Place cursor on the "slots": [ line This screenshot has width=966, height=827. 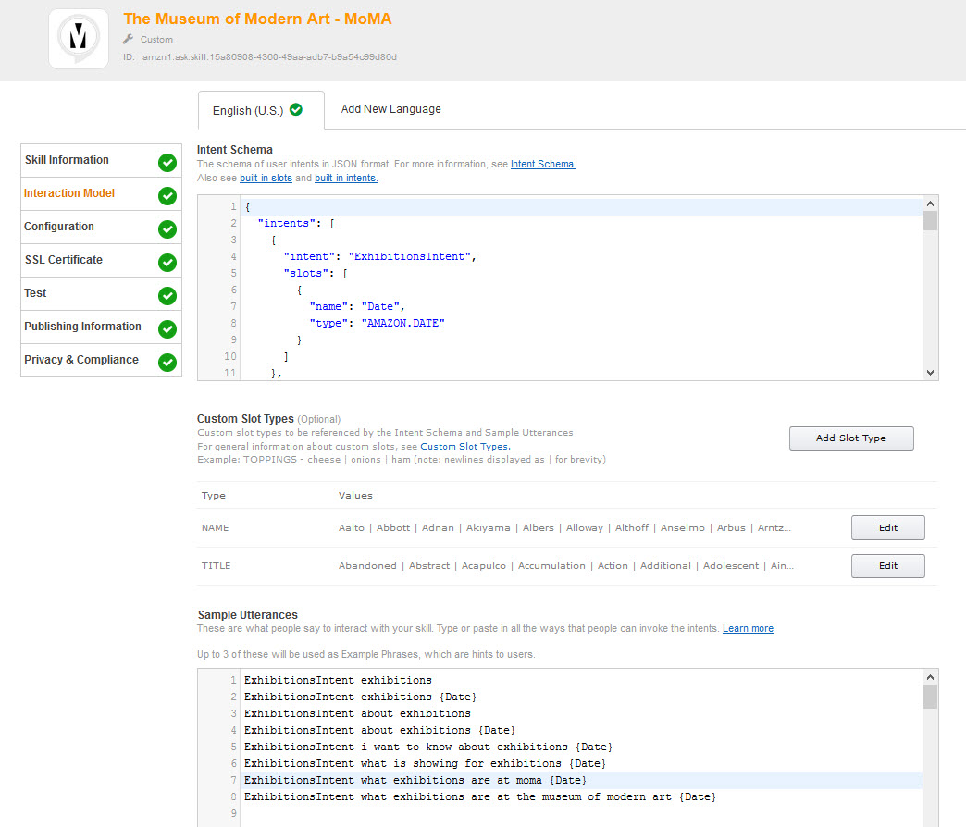(x=316, y=273)
